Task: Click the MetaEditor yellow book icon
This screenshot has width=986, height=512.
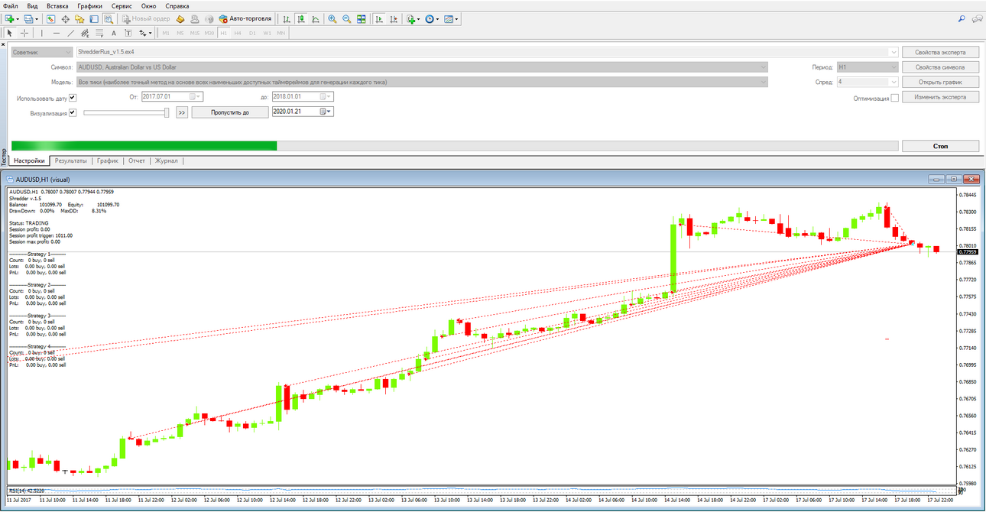Action: (180, 18)
